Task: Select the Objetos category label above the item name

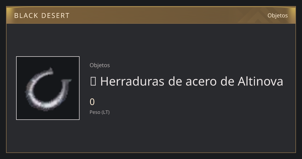Action: (x=100, y=65)
